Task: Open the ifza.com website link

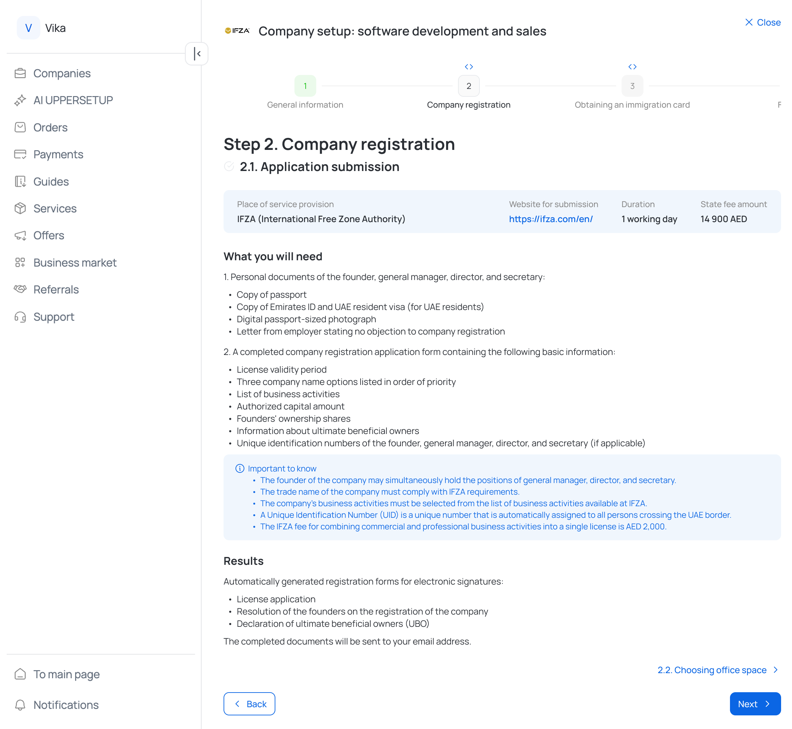Action: pos(550,219)
